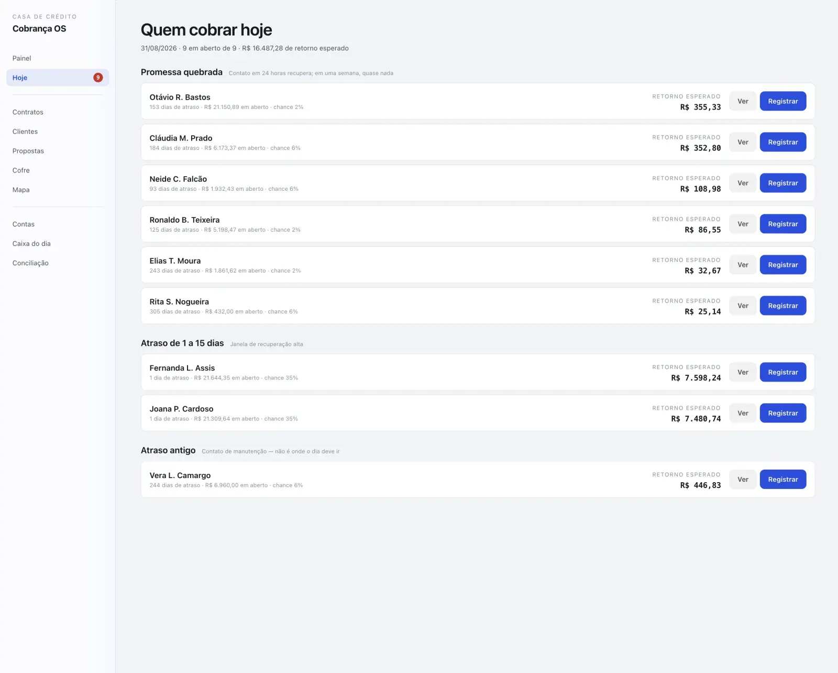
Task: Click Registrar on Neide C. Falcão row
Action: (x=783, y=183)
